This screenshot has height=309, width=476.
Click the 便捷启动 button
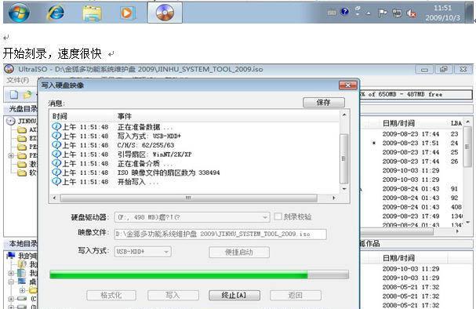239,253
